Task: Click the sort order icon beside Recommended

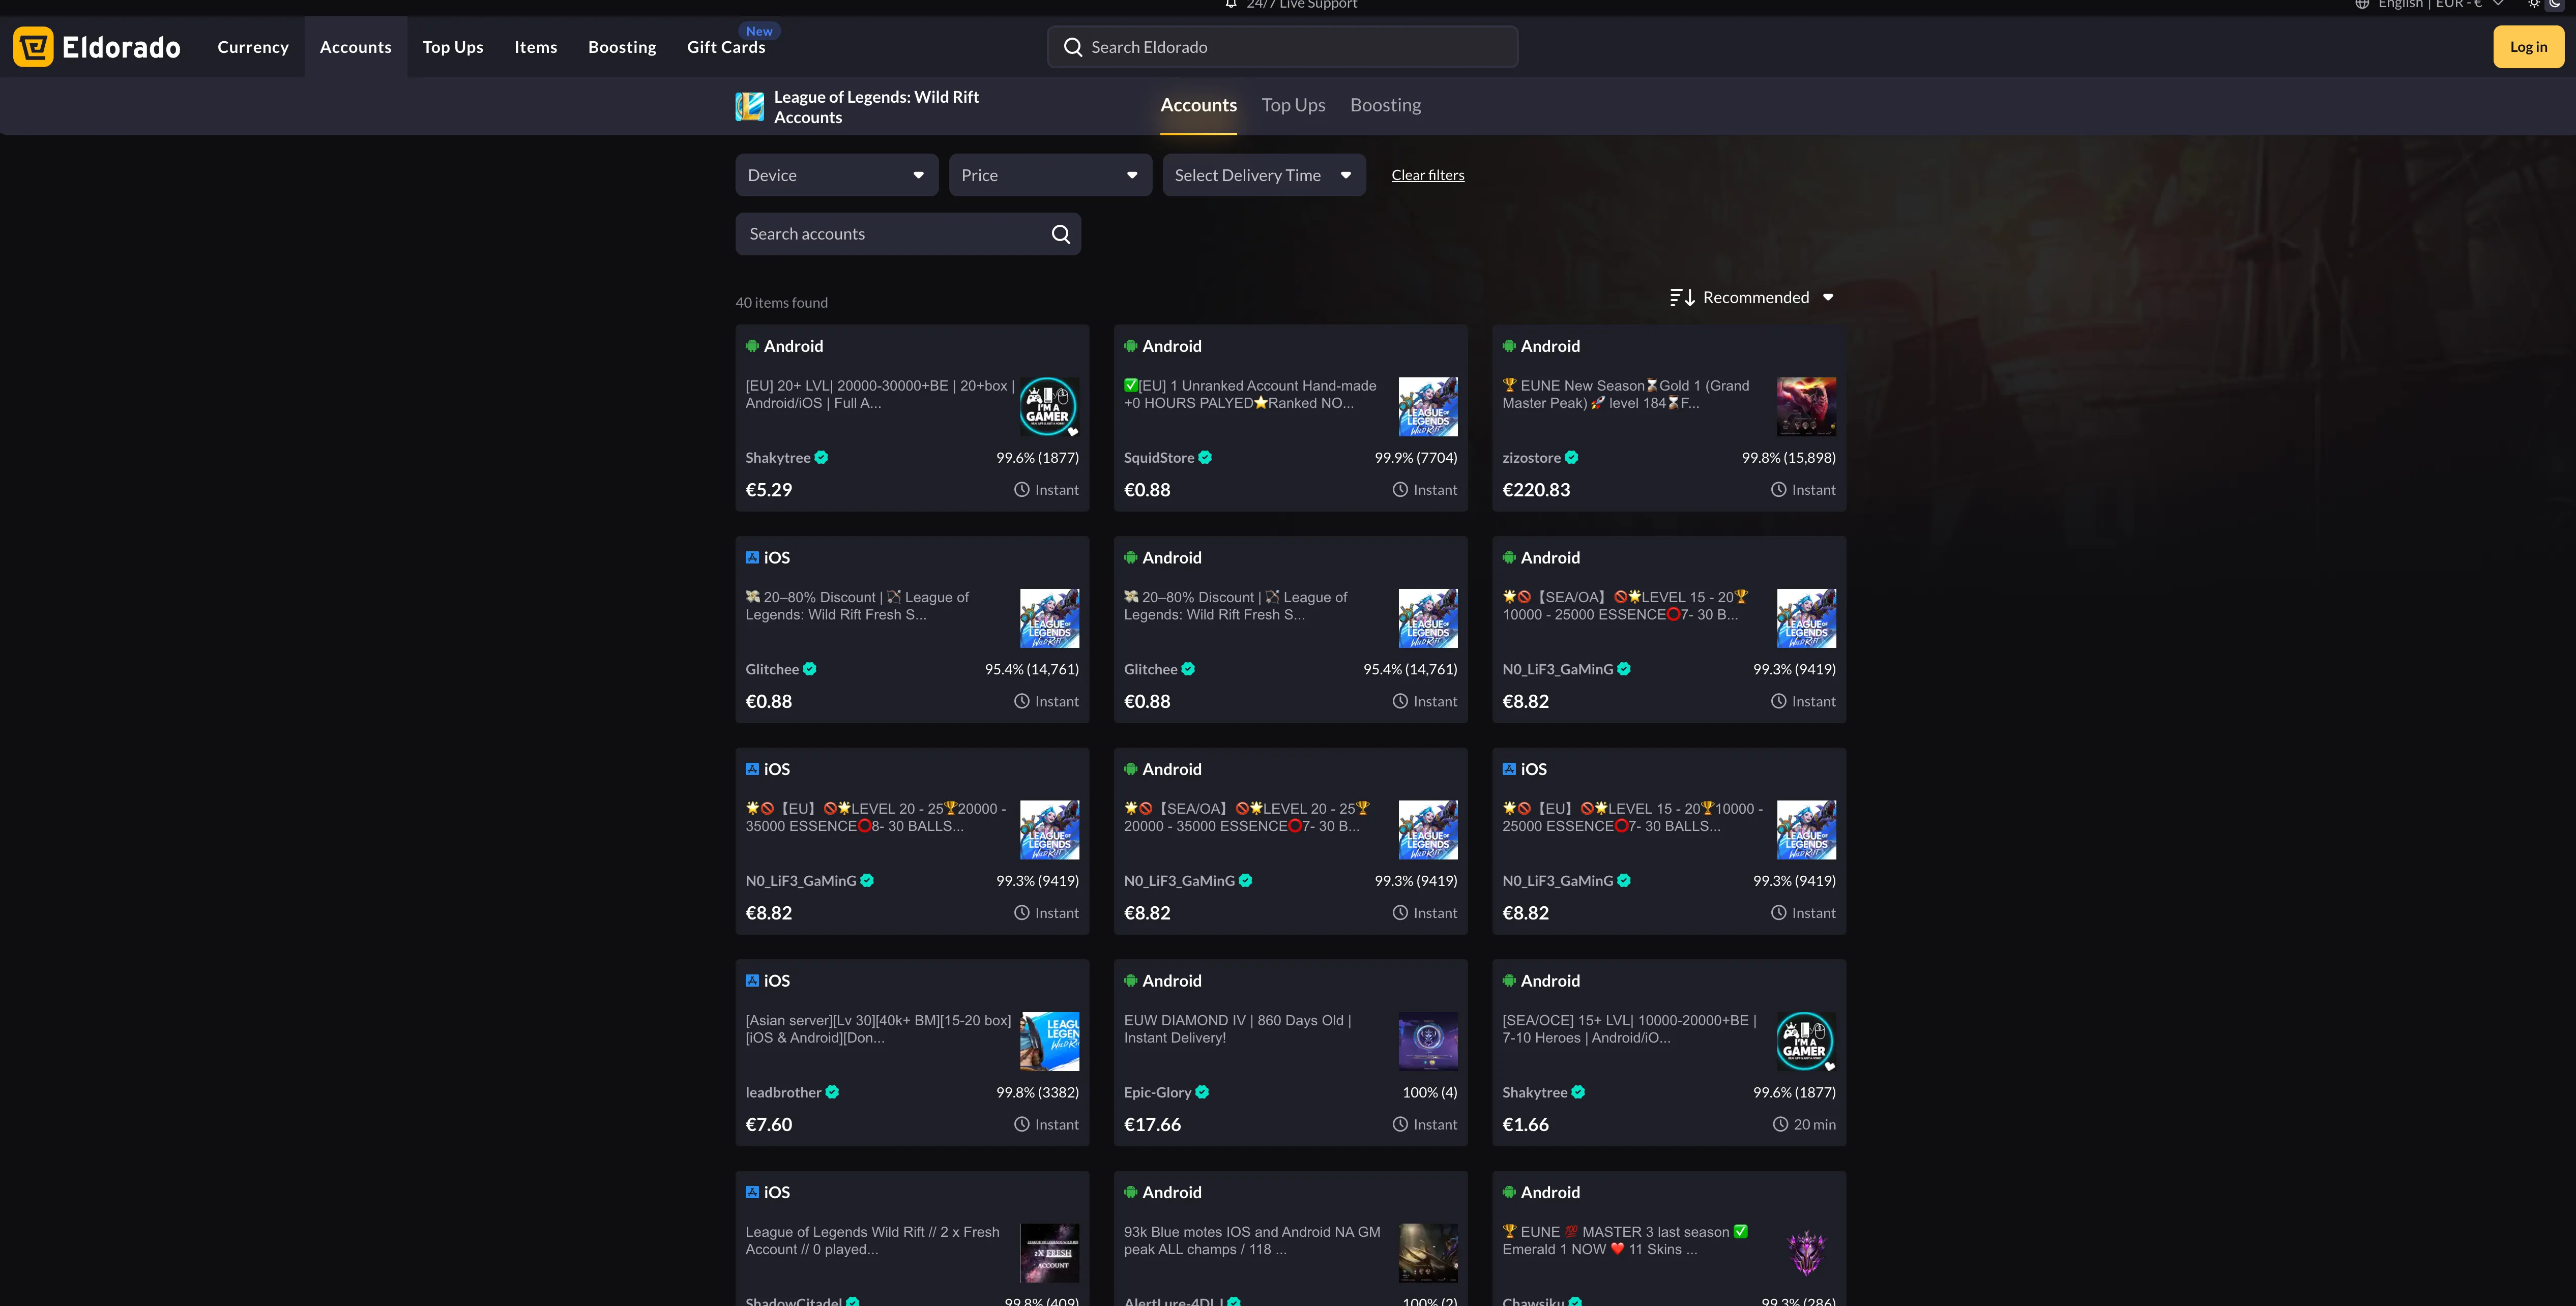Action: coord(1681,297)
